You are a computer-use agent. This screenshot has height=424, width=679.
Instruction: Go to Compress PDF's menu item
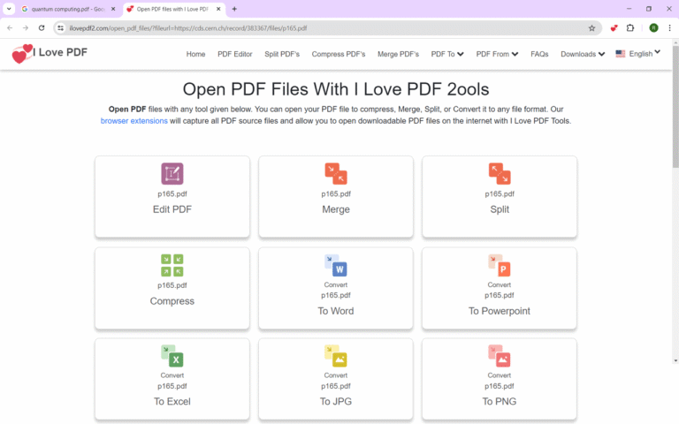339,54
